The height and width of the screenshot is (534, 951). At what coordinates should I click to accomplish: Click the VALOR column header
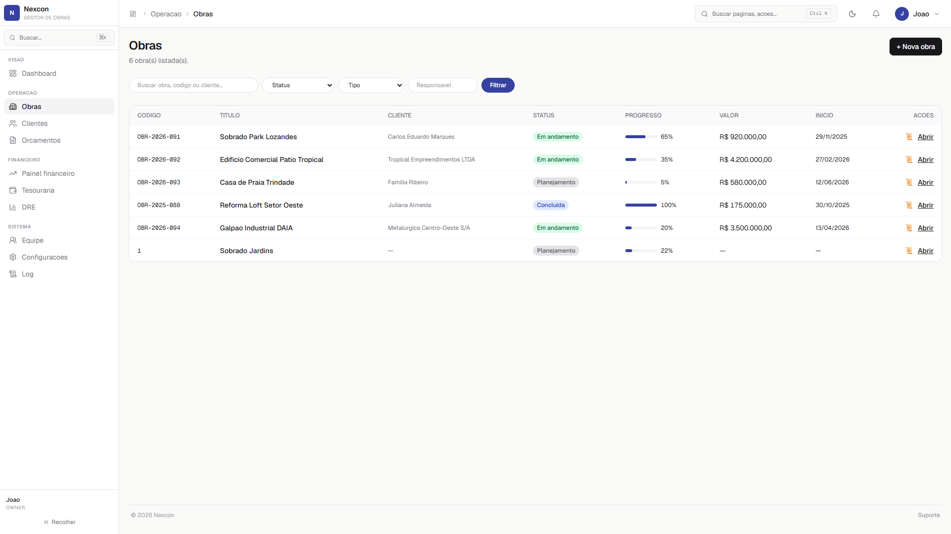729,115
